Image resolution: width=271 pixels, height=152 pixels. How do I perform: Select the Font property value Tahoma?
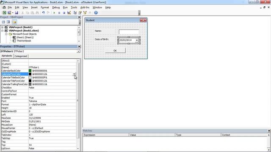pyautogui.click(x=33, y=101)
